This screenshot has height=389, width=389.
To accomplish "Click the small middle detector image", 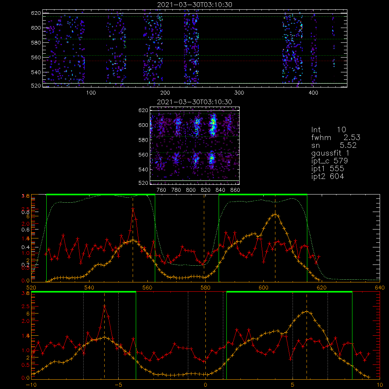I will click(195, 145).
